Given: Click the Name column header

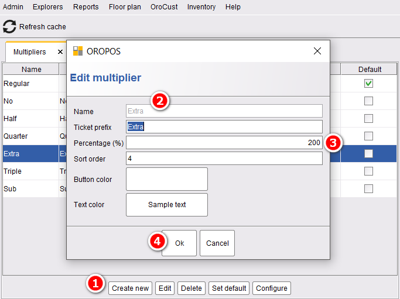Looking at the screenshot, I should (x=31, y=69).
